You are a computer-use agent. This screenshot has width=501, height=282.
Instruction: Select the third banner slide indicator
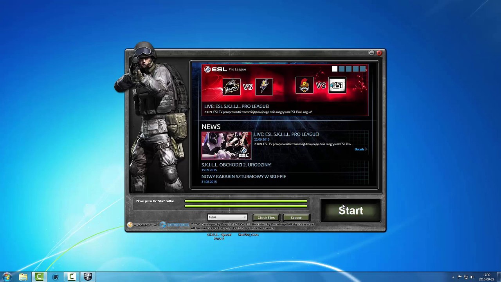click(x=349, y=69)
